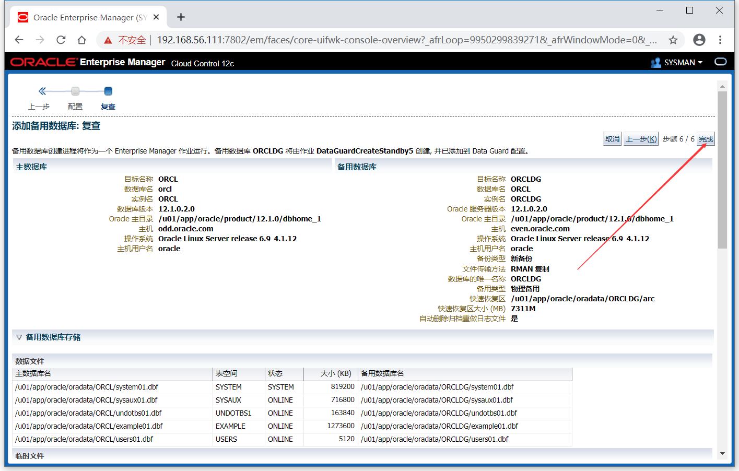Click the not-secure warning icon
This screenshot has width=739, height=471.
(108, 40)
